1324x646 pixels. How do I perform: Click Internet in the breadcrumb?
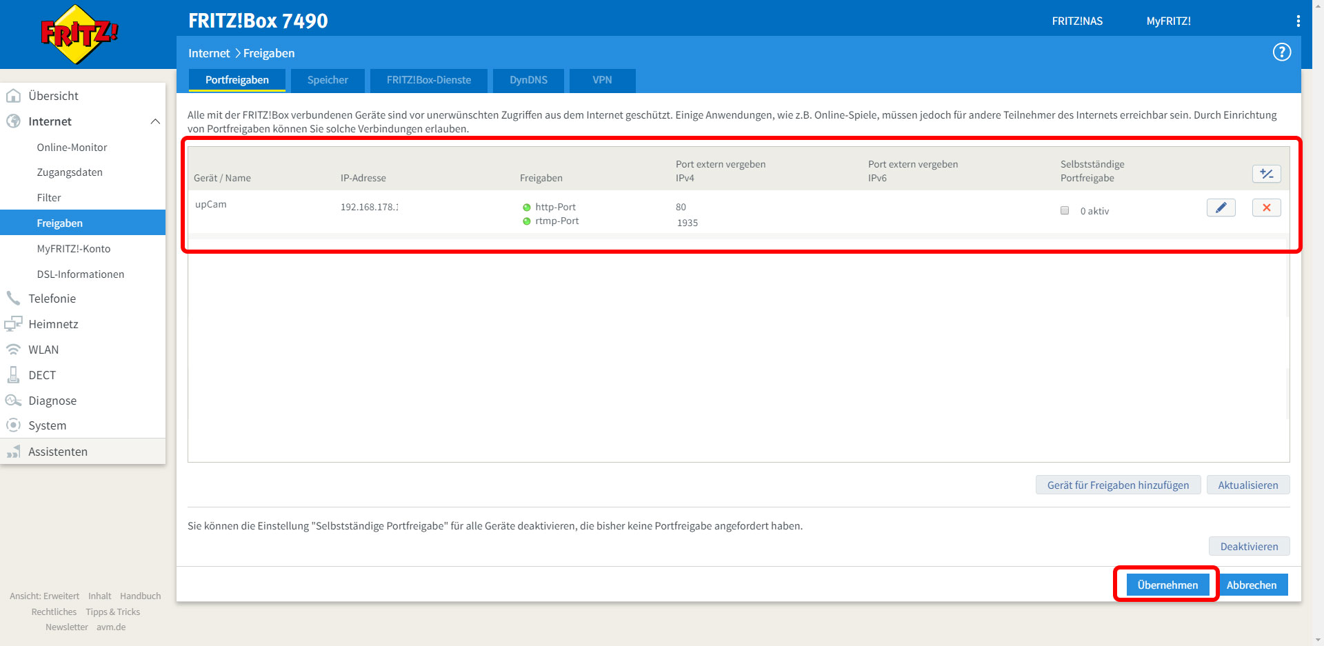(x=209, y=53)
